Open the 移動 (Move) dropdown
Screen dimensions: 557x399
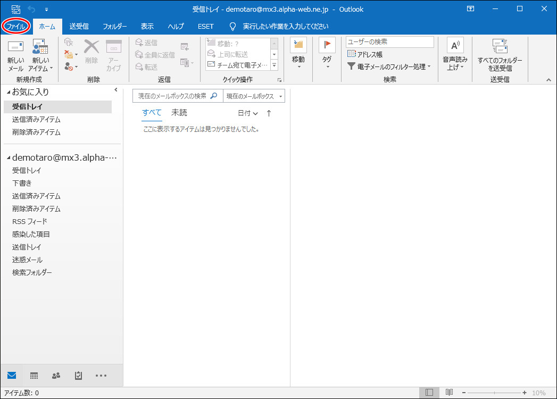(298, 54)
